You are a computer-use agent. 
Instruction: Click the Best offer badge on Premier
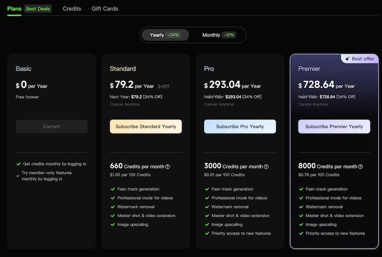pos(360,59)
